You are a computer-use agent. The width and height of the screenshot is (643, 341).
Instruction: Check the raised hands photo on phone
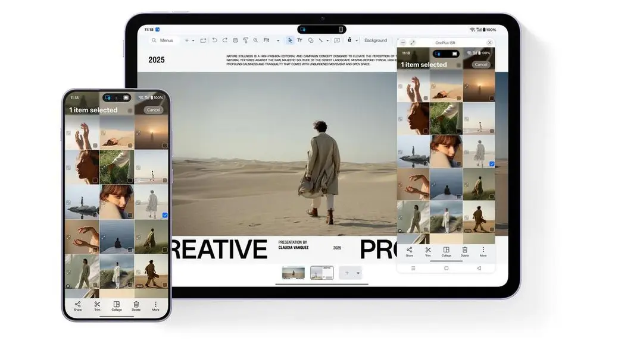click(95, 146)
